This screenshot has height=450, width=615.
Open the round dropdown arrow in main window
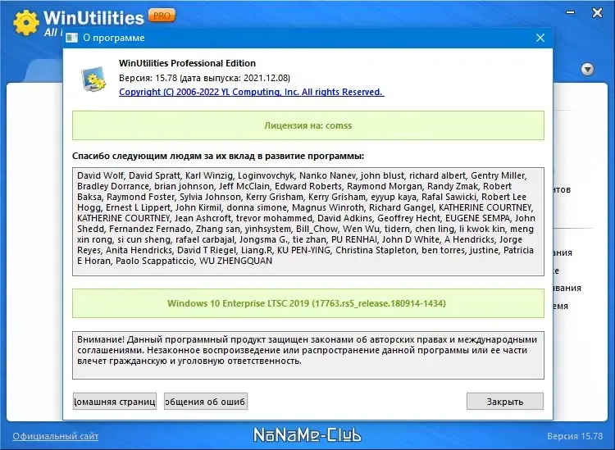[x=587, y=70]
